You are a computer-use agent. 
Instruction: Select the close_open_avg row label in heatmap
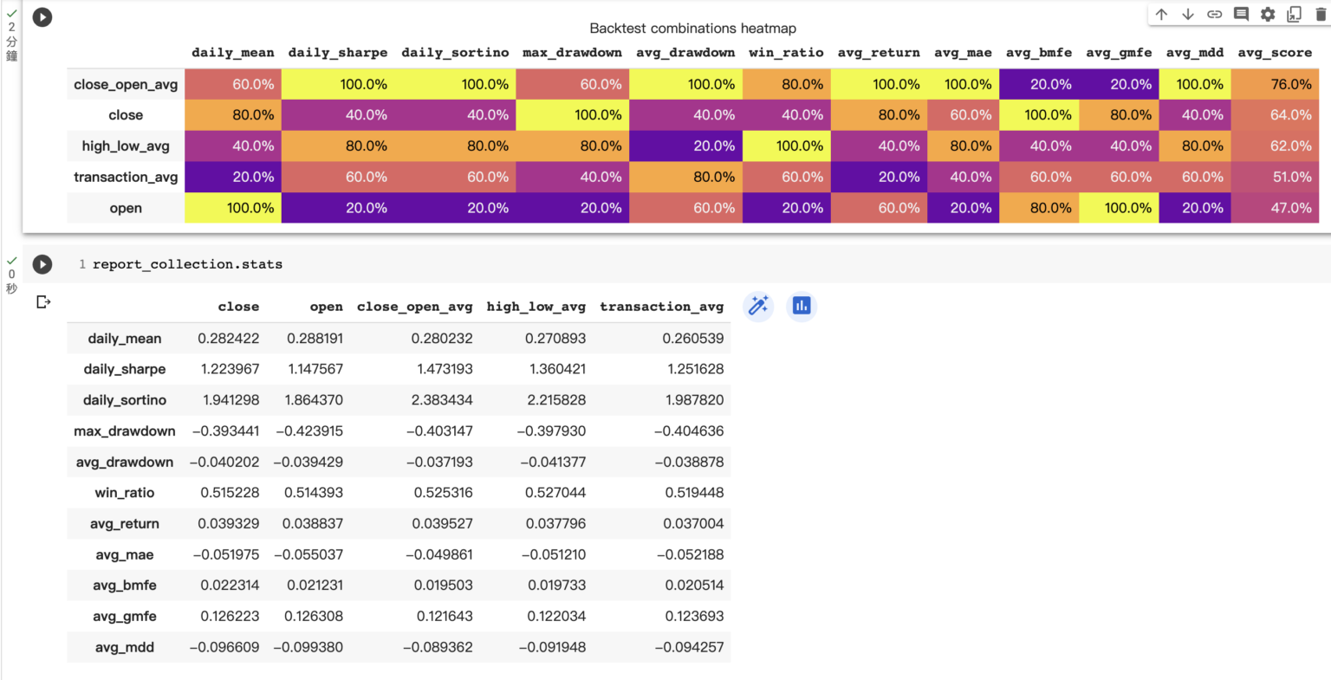126,84
